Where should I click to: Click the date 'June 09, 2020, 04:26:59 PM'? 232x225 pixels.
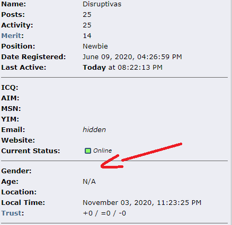click(132, 57)
